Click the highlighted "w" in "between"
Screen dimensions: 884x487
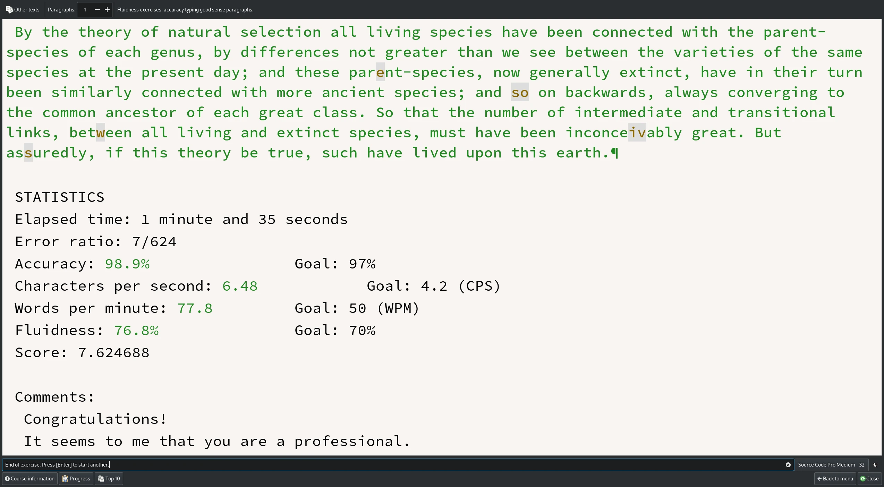(x=101, y=133)
